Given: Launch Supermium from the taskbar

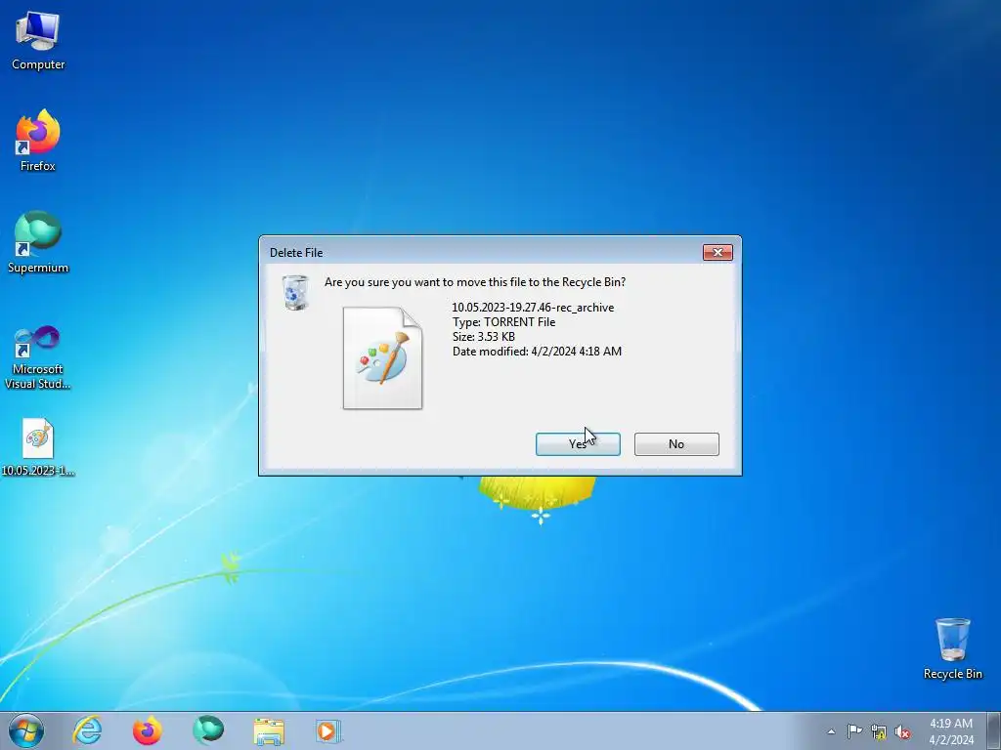Looking at the screenshot, I should coord(207,730).
